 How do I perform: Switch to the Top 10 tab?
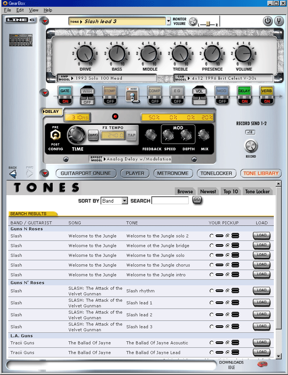pyautogui.click(x=230, y=191)
